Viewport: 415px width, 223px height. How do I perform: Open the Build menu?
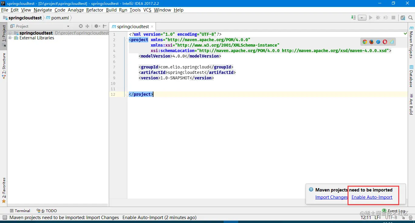[x=111, y=10]
